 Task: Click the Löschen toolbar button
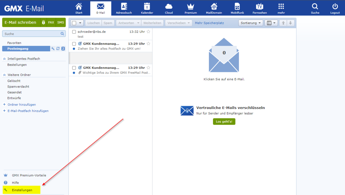pyautogui.click(x=93, y=23)
